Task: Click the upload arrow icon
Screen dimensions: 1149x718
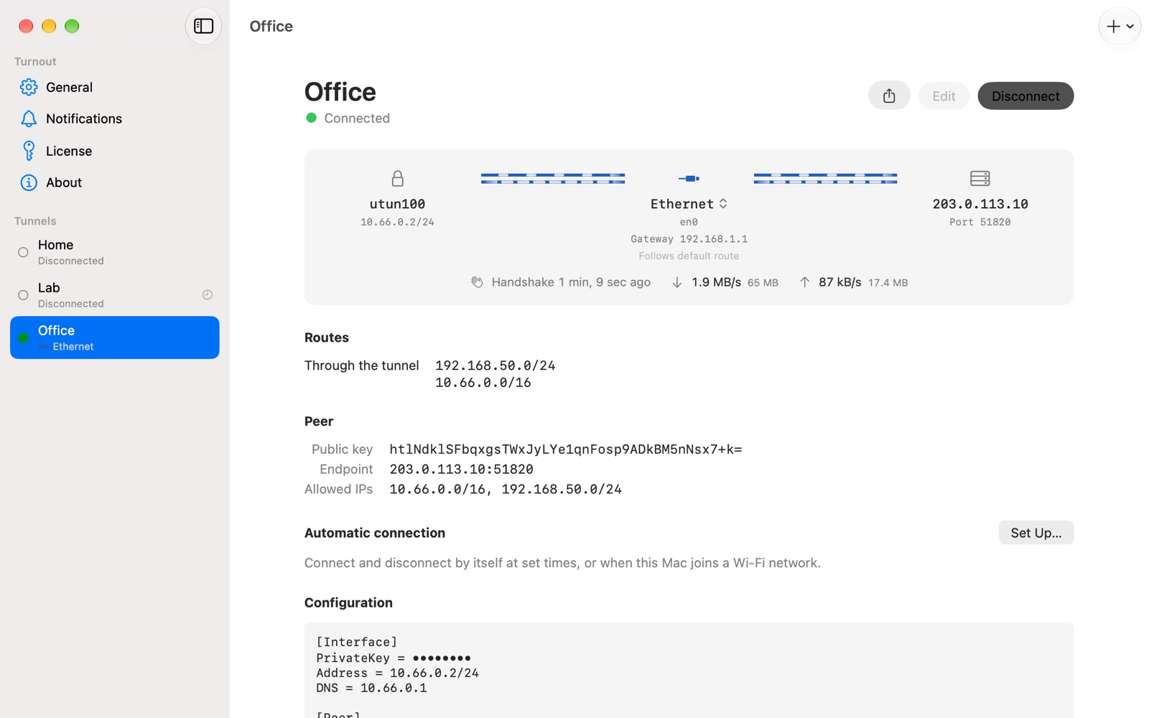Action: pos(805,283)
